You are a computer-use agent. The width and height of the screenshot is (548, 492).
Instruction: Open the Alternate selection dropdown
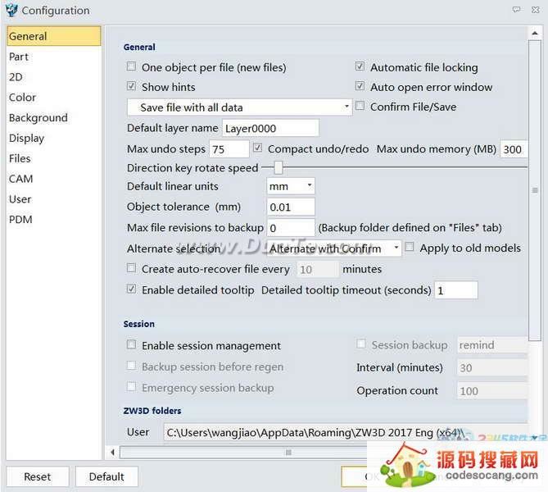coord(334,248)
